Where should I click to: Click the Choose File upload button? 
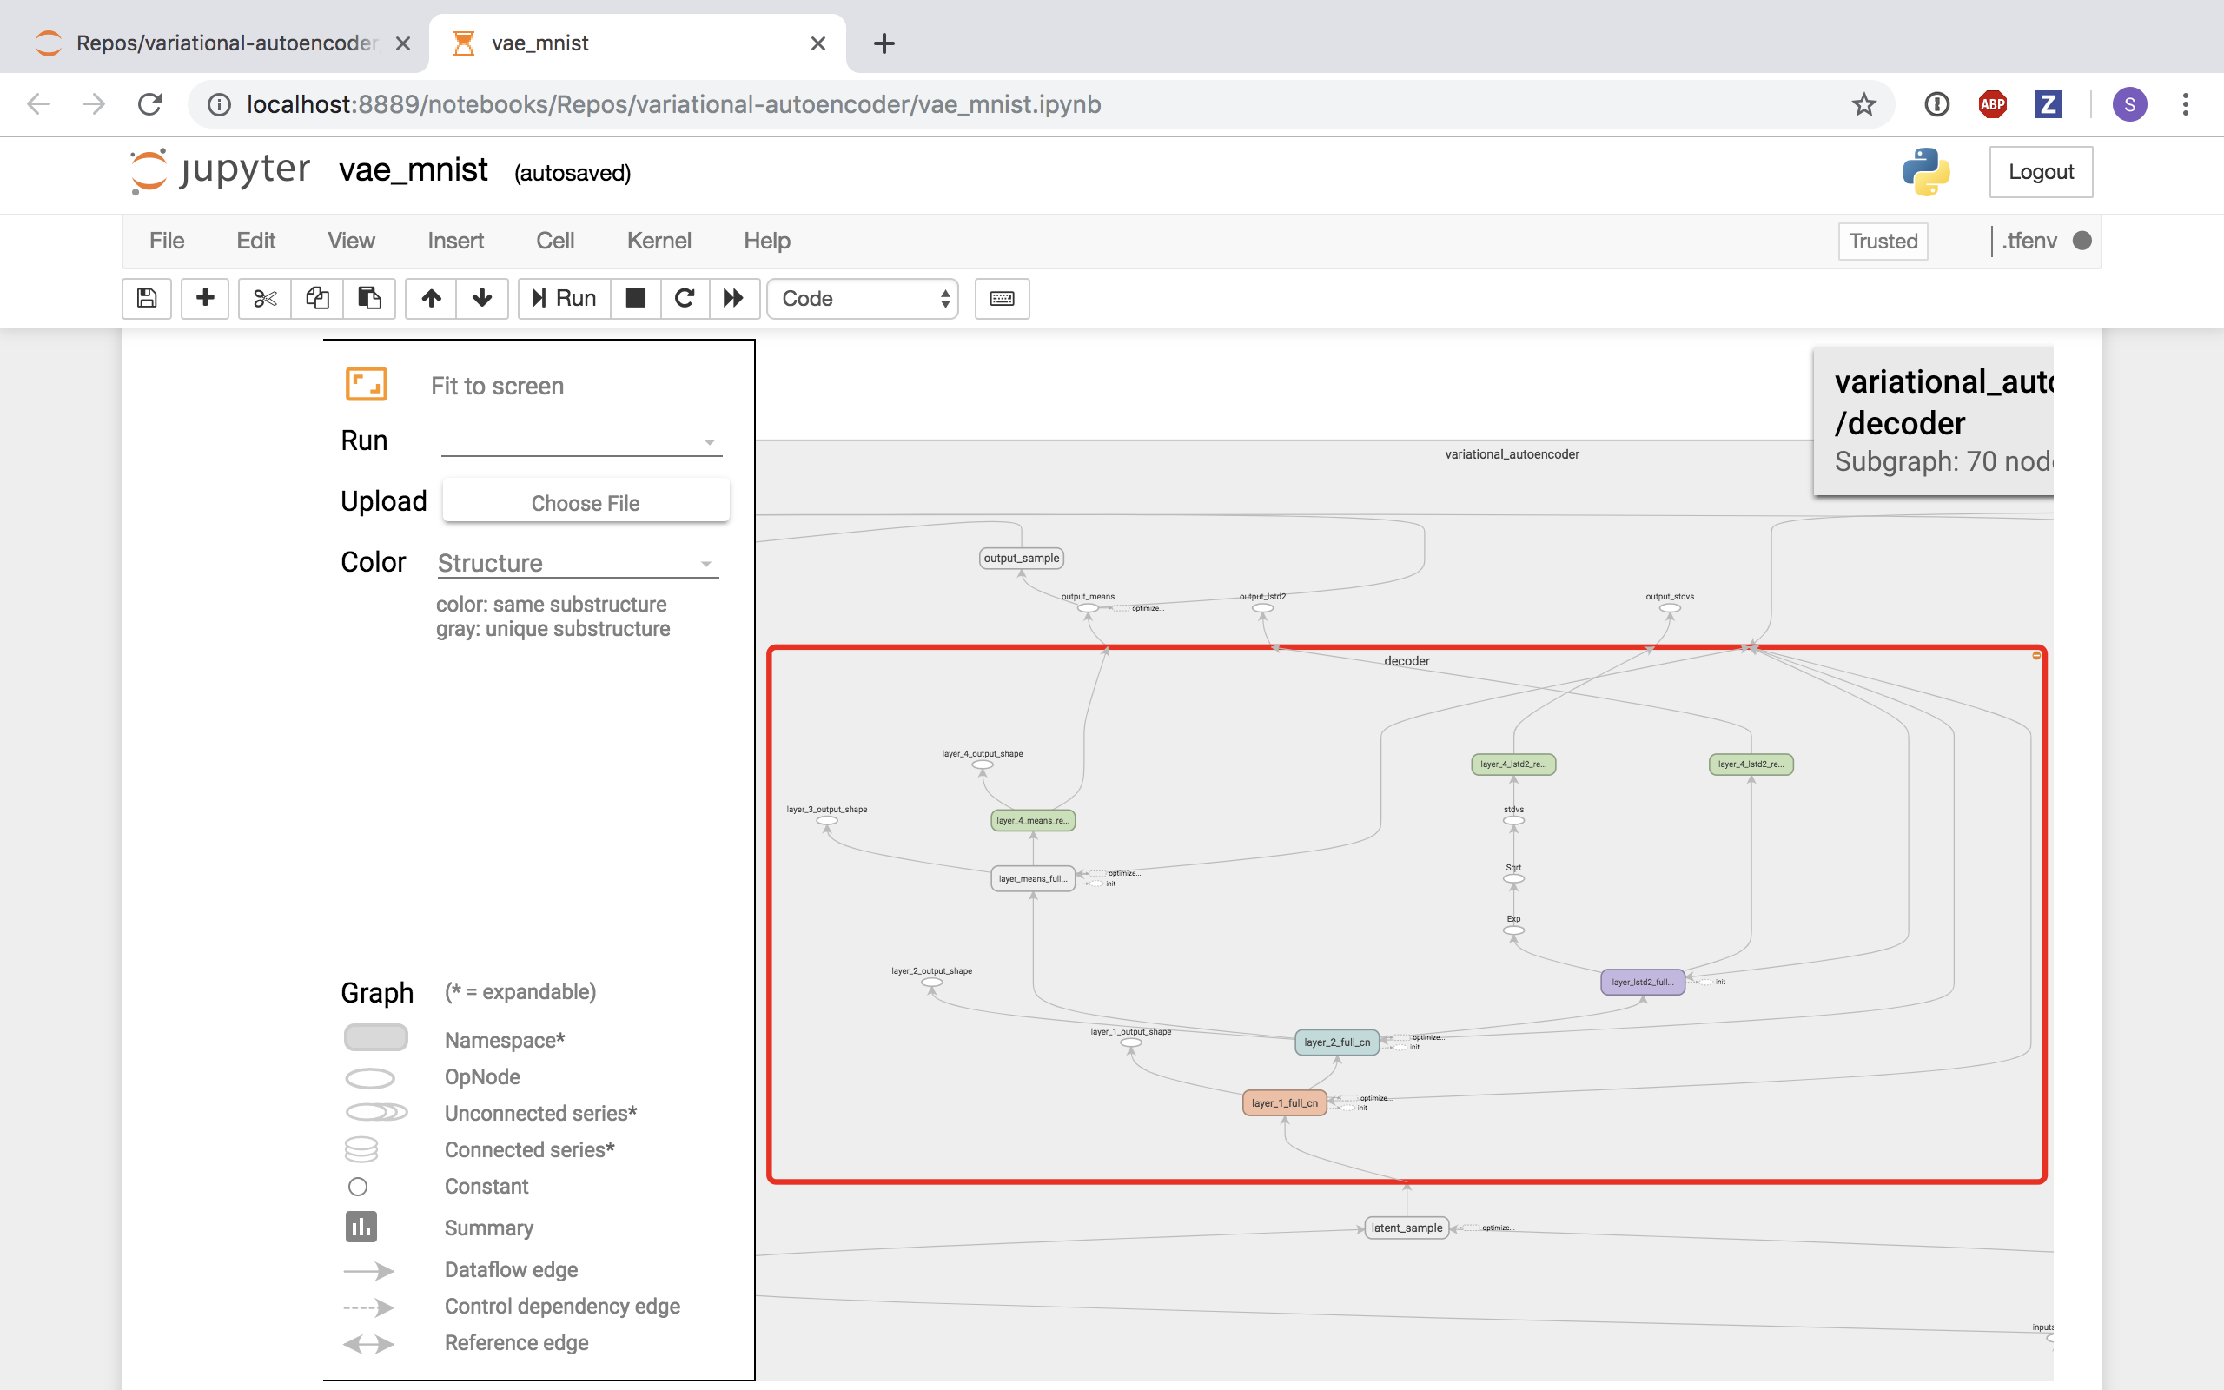pyautogui.click(x=586, y=502)
